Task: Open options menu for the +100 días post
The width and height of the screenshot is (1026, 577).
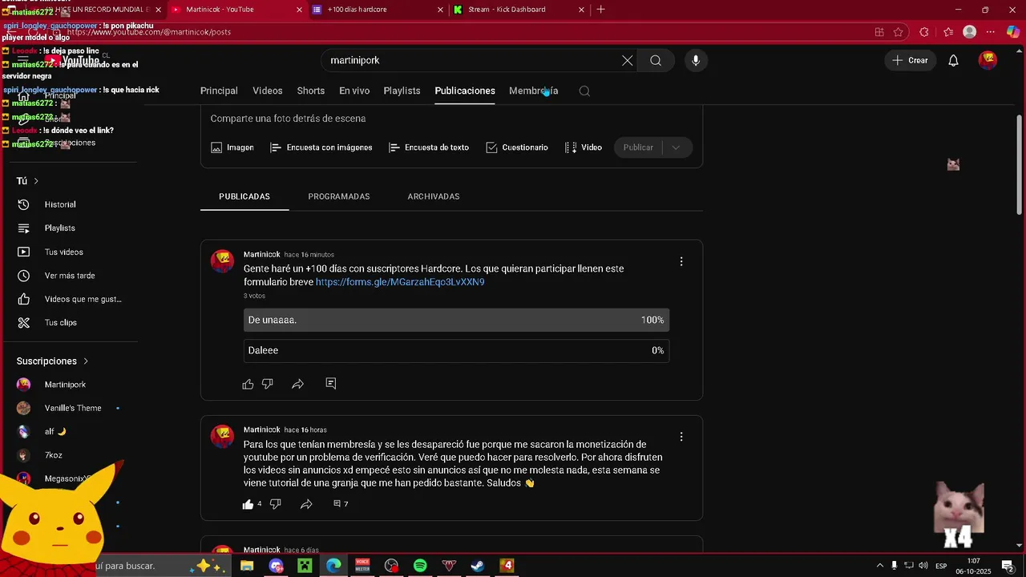Action: click(x=681, y=261)
